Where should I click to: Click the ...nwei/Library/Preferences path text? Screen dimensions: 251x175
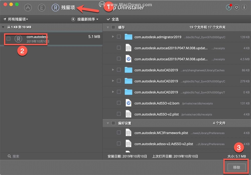pyautogui.click(x=208, y=133)
